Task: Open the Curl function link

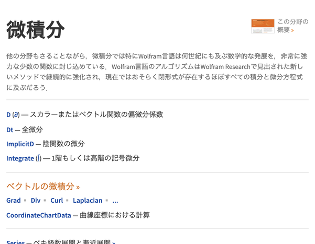Action: click(x=57, y=201)
